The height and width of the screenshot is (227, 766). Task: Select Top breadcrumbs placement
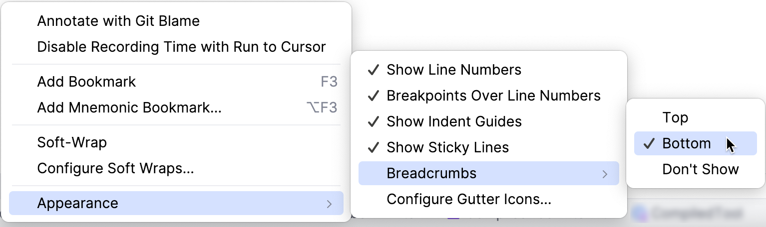675,117
